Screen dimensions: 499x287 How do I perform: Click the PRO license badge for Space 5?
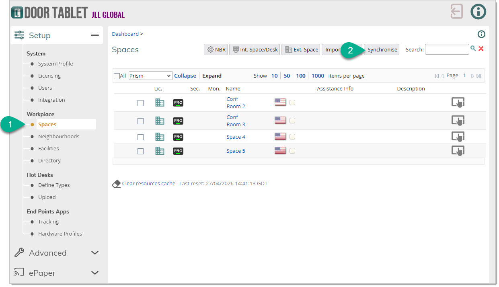tap(178, 151)
